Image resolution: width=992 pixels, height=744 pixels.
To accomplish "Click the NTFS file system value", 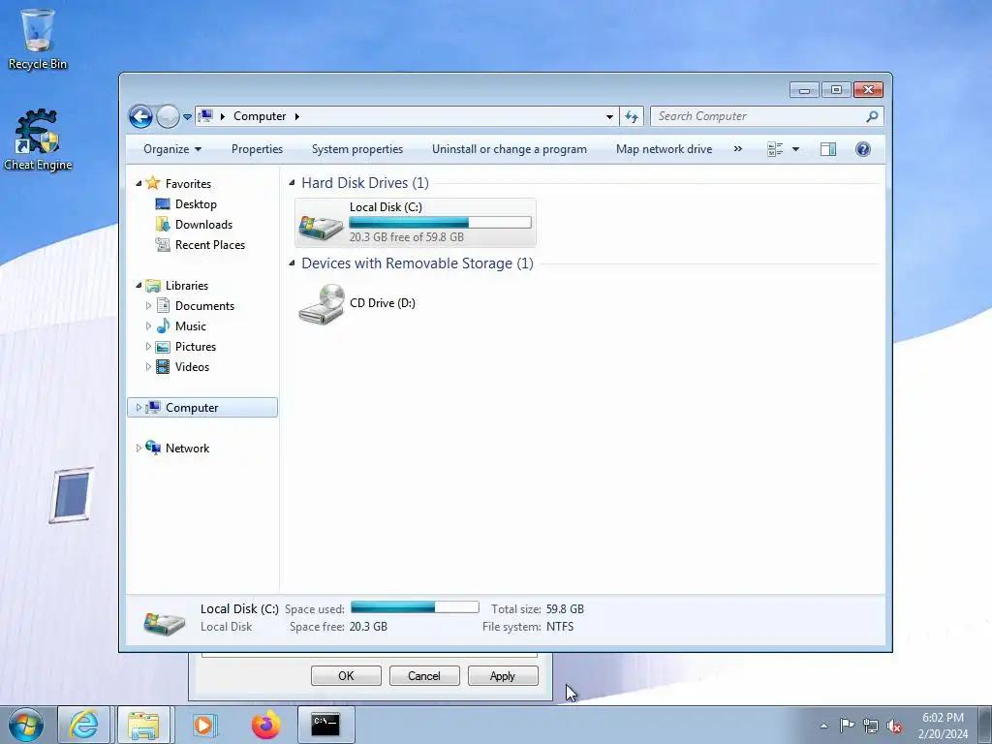I will pyautogui.click(x=560, y=627).
